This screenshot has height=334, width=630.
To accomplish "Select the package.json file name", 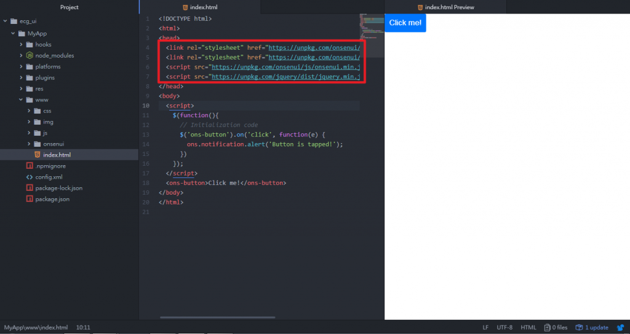I will [x=52, y=199].
